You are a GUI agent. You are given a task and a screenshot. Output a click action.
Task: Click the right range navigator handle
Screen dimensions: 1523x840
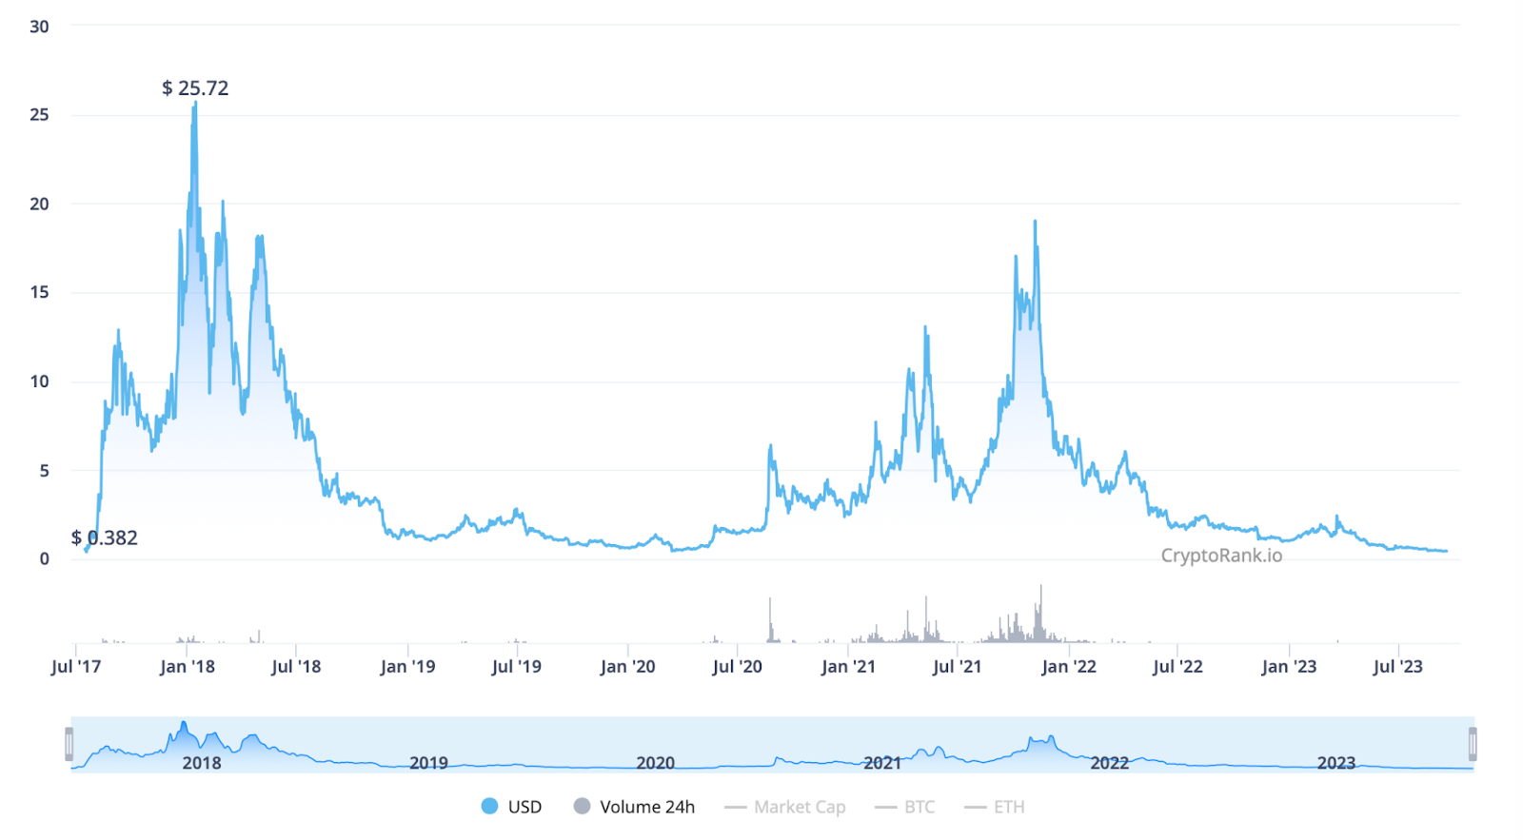tap(1473, 744)
